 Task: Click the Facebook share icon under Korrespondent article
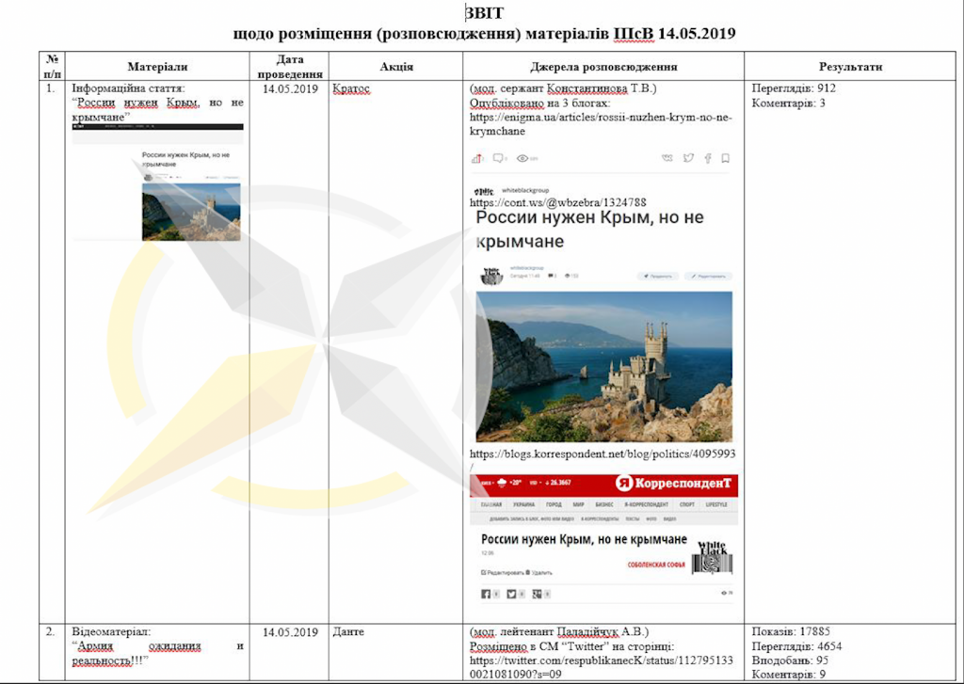pyautogui.click(x=488, y=594)
